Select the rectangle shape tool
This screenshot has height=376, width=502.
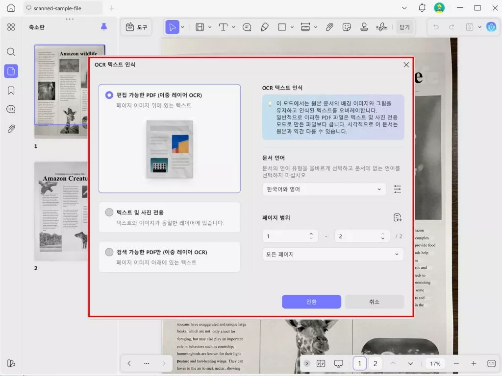[x=282, y=27]
